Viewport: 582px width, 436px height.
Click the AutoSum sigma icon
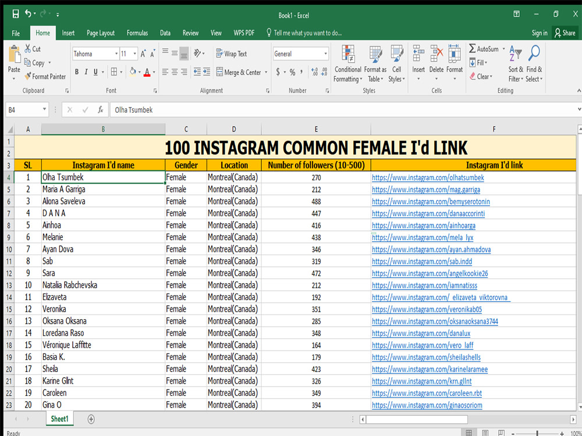click(x=473, y=49)
